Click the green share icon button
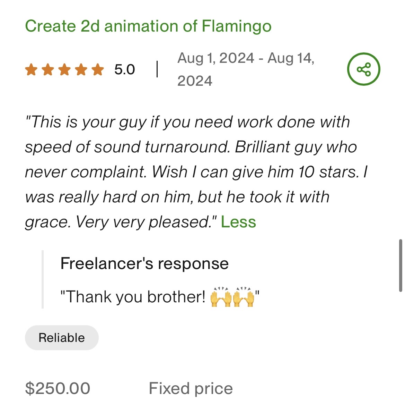This screenshot has width=405, height=420. [363, 69]
